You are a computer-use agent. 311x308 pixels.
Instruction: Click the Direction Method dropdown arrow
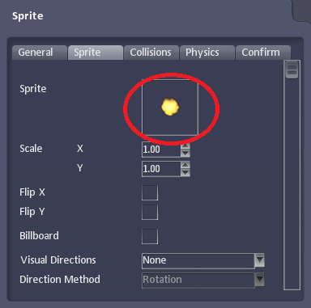click(260, 280)
